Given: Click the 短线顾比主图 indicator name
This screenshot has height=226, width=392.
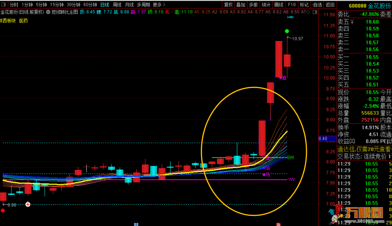Looking at the screenshot, I should [x=65, y=12].
